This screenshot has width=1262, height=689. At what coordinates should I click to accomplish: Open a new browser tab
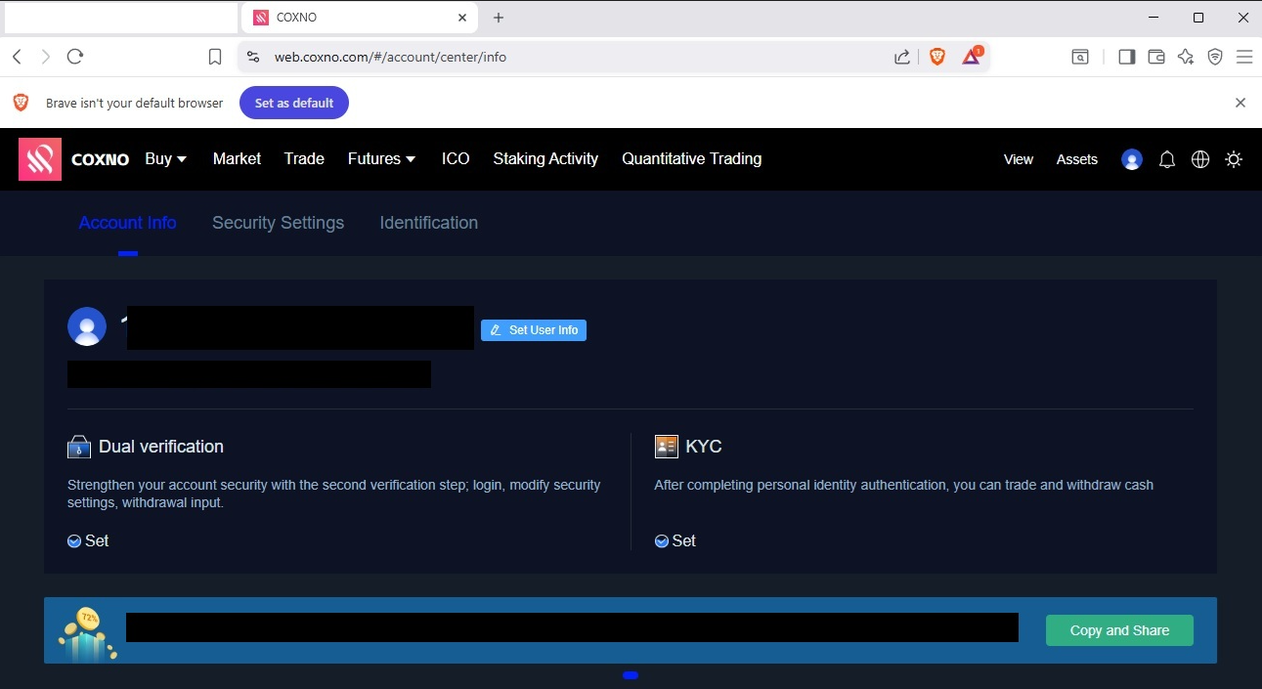(499, 18)
